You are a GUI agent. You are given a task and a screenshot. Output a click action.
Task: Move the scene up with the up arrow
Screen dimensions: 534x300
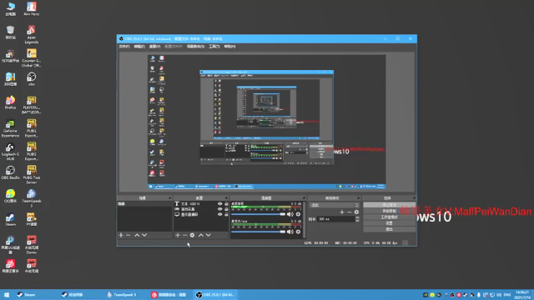137,235
